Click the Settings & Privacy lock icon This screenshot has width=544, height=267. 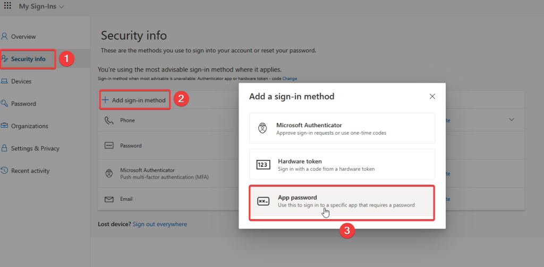5,148
